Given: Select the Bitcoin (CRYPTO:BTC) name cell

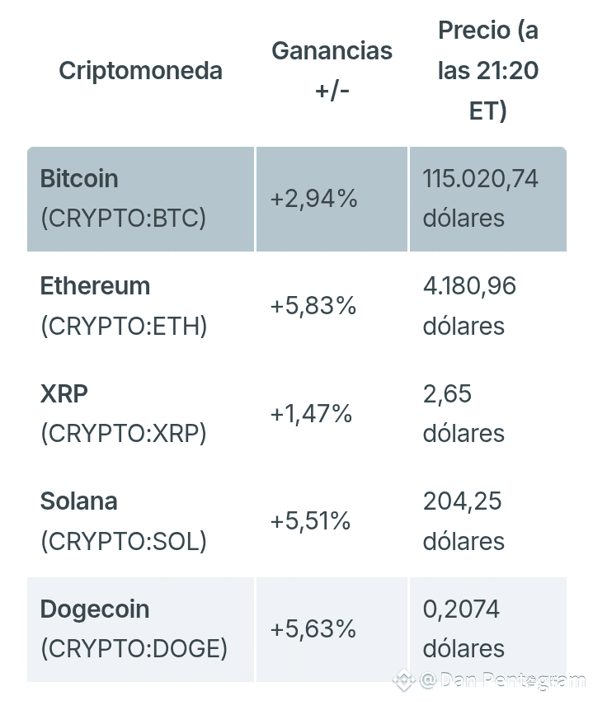Looking at the screenshot, I should [x=124, y=199].
